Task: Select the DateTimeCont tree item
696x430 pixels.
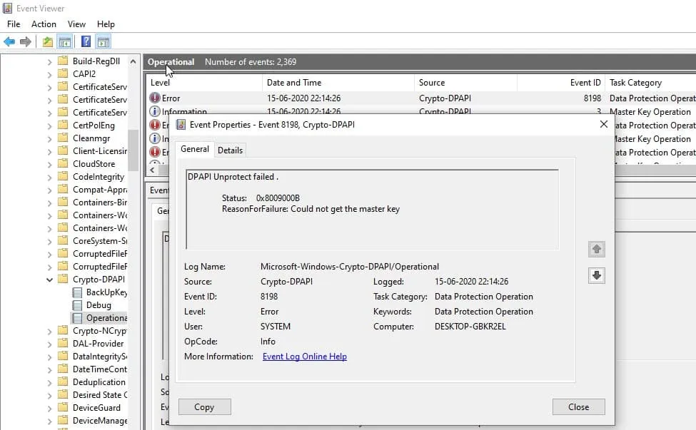Action: [x=100, y=369]
